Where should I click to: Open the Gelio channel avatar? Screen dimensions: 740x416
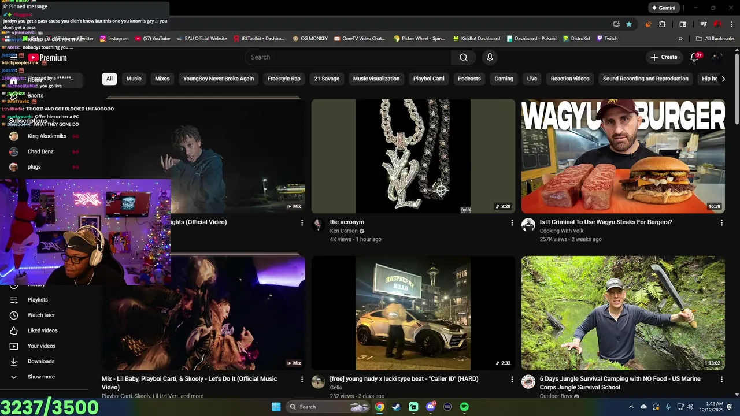pos(319,382)
